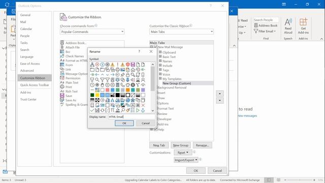Select the red shield symbol
This screenshot has width=325, height=183.
[x=127, y=65]
